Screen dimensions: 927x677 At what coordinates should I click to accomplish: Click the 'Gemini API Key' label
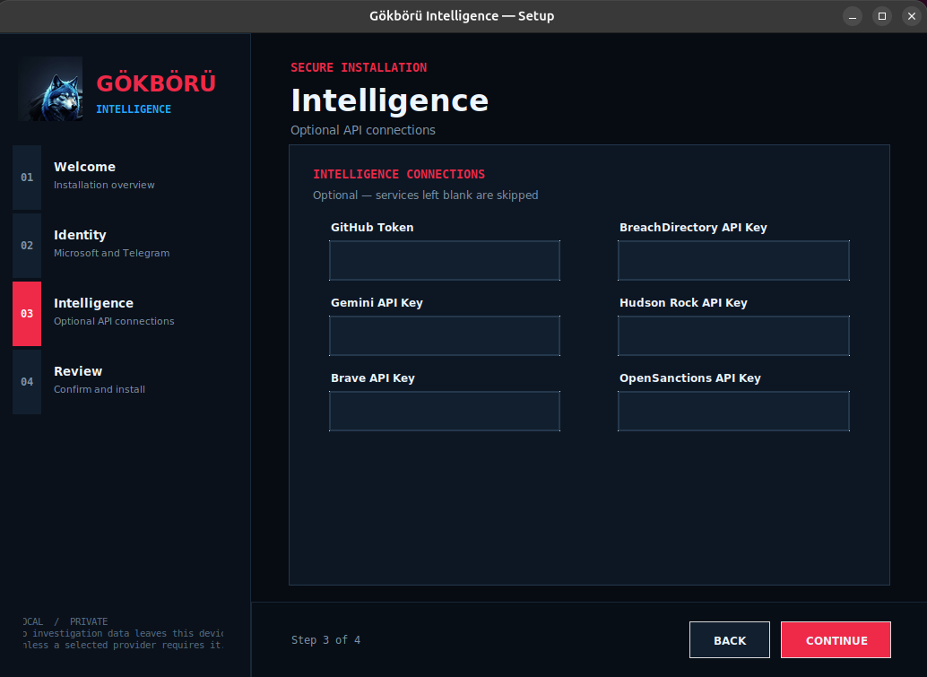[377, 303]
